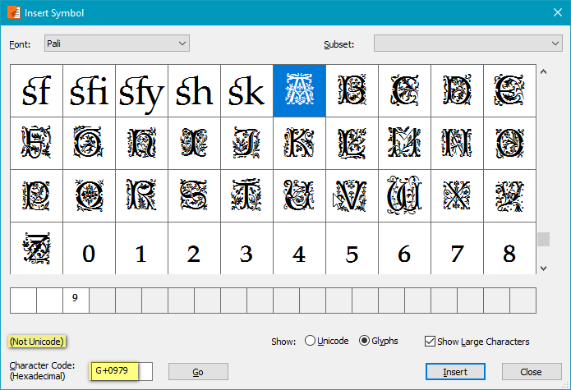Image resolution: width=571 pixels, height=390 pixels.
Task: Pick the digit 3 glyph
Action: tap(247, 248)
